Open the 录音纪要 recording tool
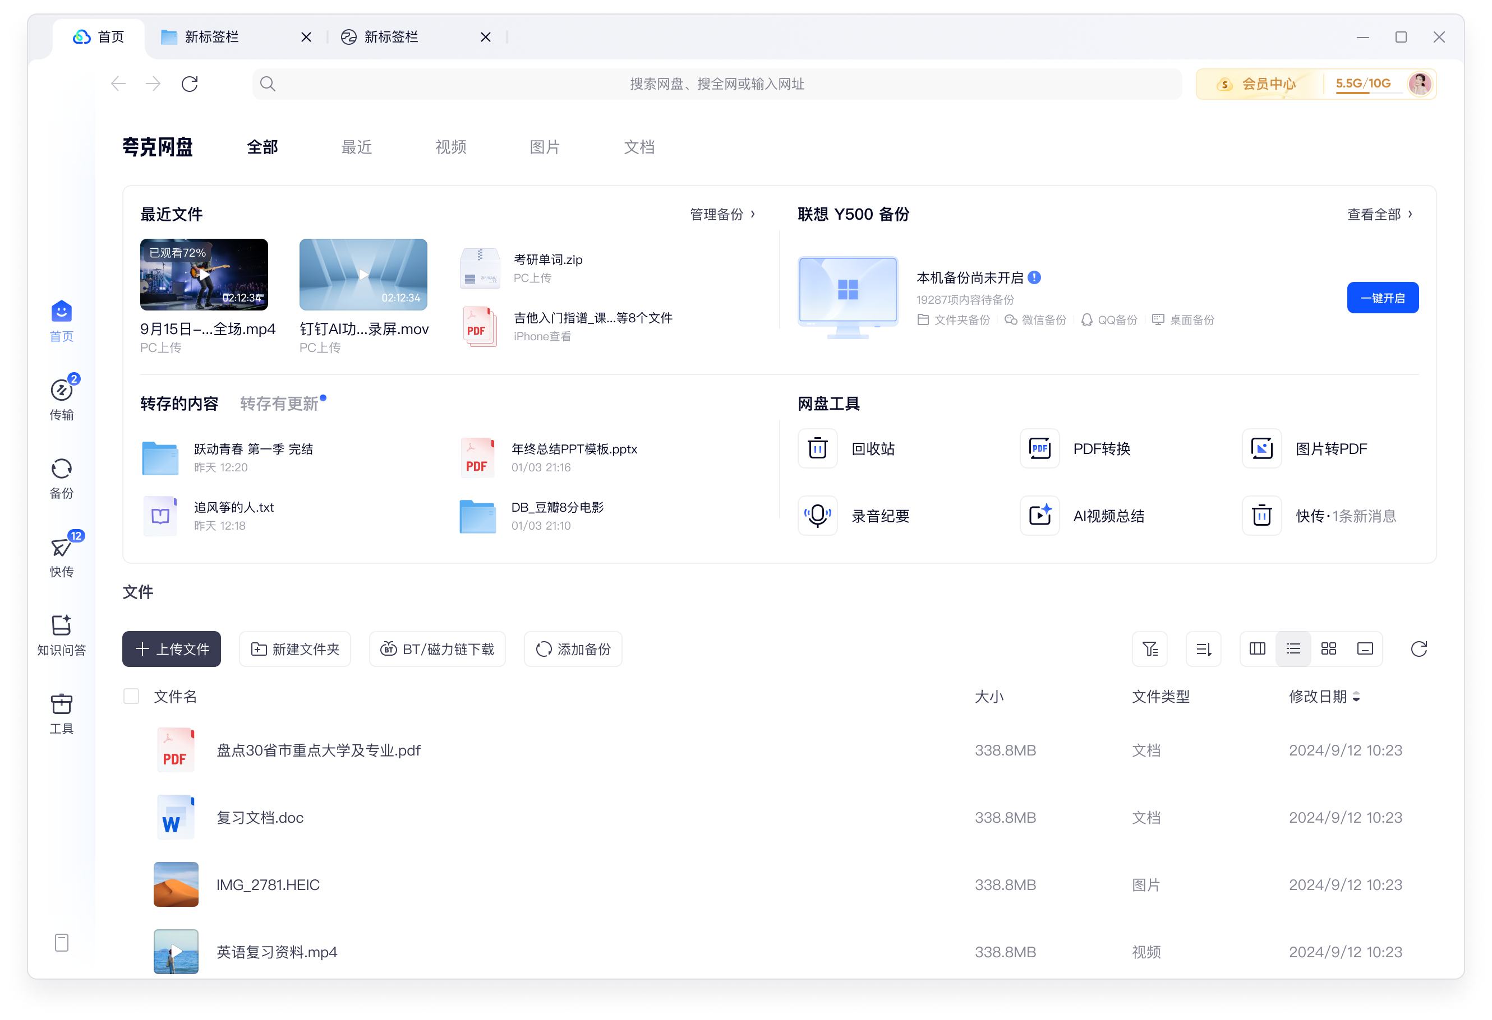1492x1020 pixels. click(854, 516)
